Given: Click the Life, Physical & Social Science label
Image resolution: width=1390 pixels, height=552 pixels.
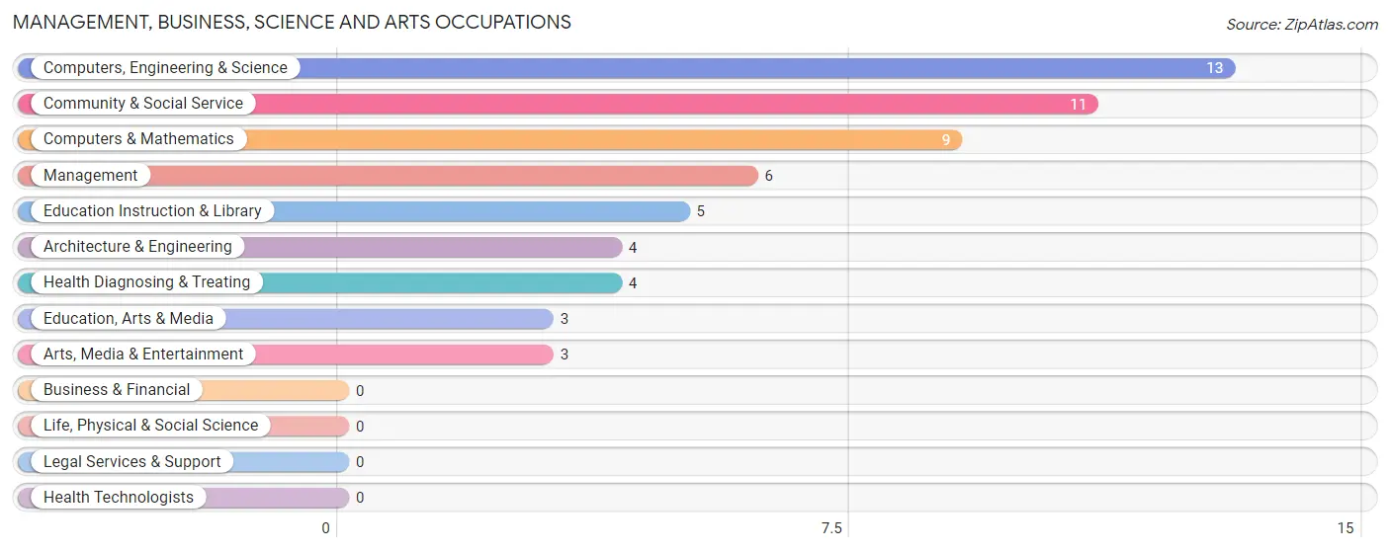Looking at the screenshot, I should [x=150, y=426].
